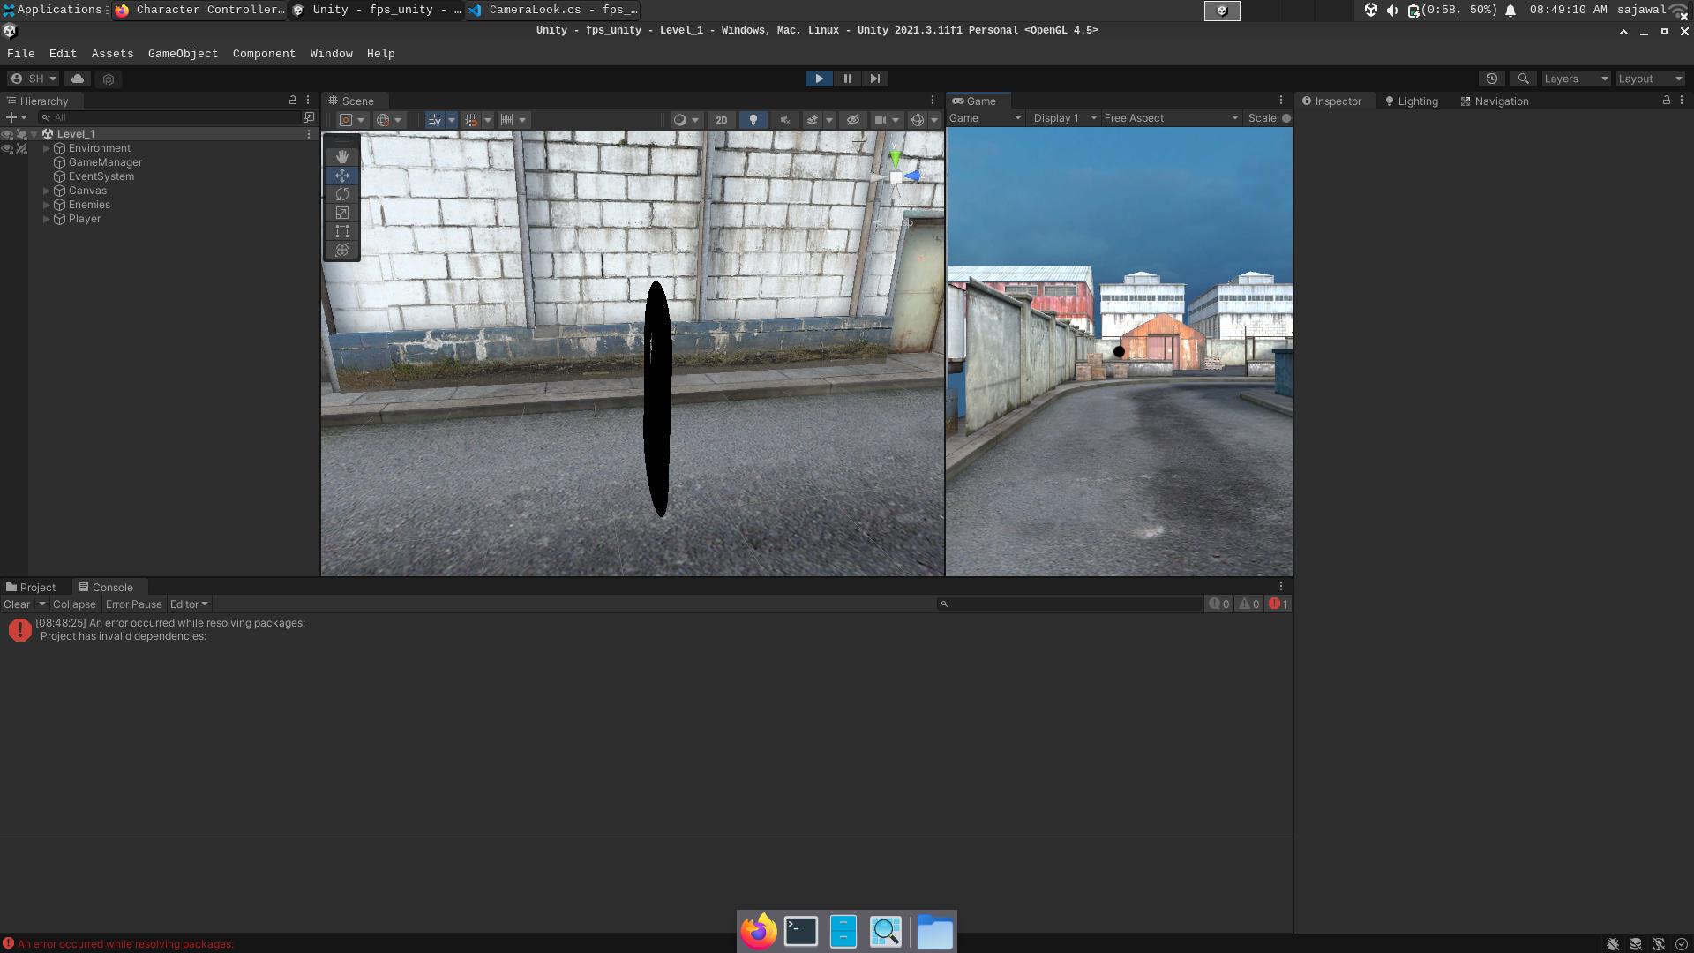Select the Rect transform tool

coord(342,231)
